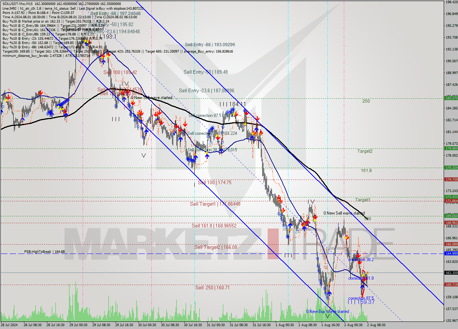Click 'Sell Target2 | 166.08' label

[x=216, y=247]
